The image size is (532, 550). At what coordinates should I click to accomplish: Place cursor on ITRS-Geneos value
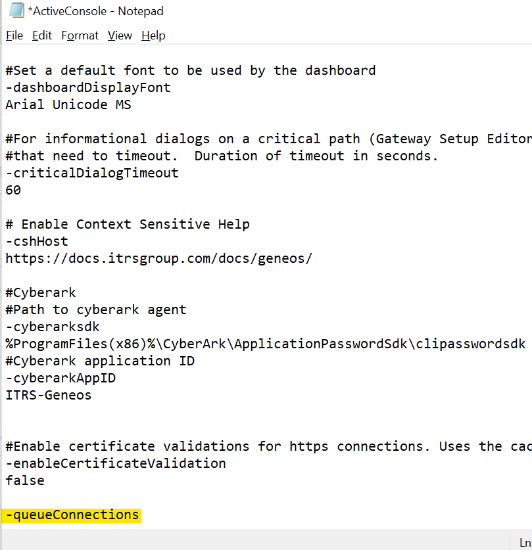pos(49,395)
